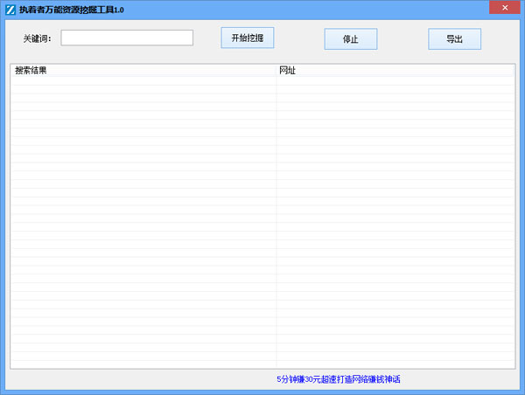Minimize the application window
The width and height of the screenshot is (525, 395).
[x=454, y=7]
